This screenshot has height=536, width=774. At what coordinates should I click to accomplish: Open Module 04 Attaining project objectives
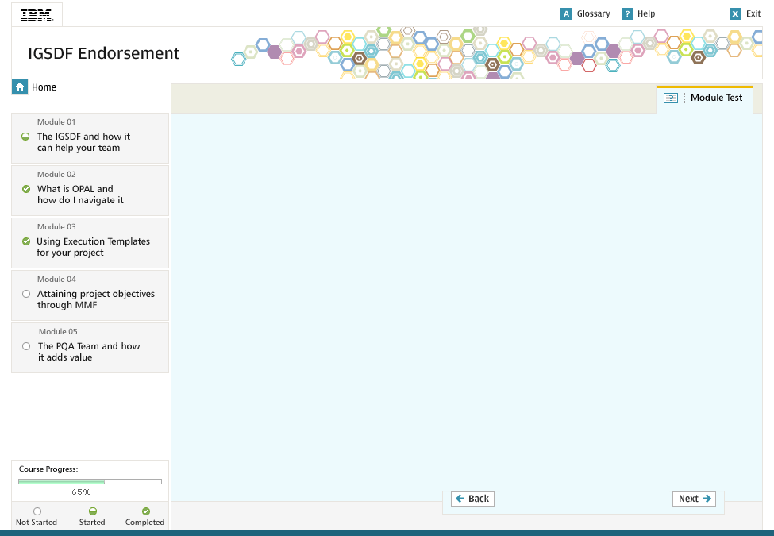point(90,295)
